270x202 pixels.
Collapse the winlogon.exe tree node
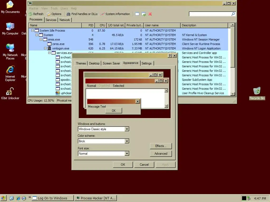click(x=45, y=48)
